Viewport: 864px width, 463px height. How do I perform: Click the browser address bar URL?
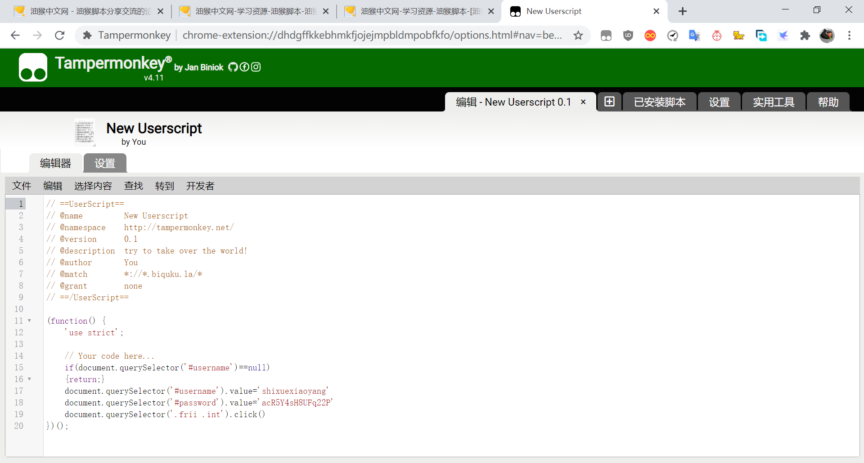coord(372,35)
